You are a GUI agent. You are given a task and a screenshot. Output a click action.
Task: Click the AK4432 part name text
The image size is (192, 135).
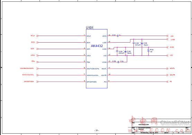(x=97, y=46)
